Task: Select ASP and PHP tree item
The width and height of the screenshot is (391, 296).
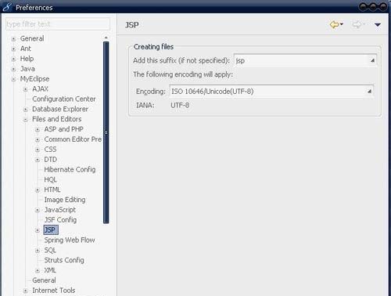Action: (x=63, y=129)
